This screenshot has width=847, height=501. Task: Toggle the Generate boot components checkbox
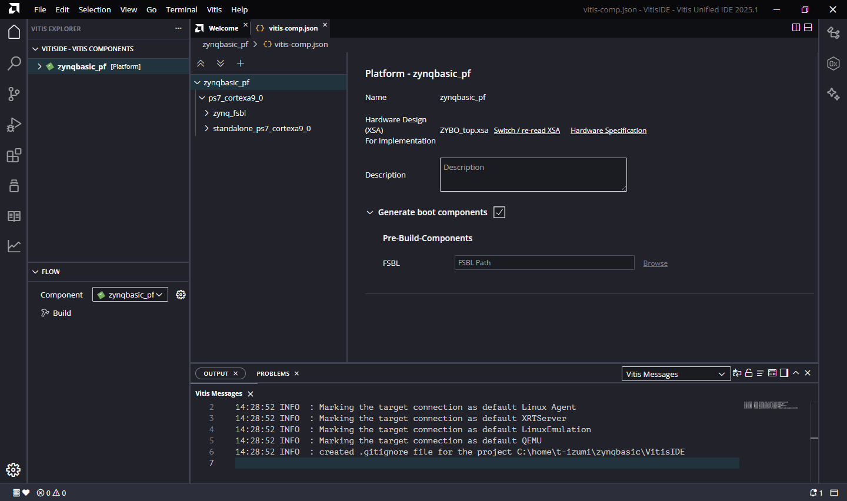[499, 212]
